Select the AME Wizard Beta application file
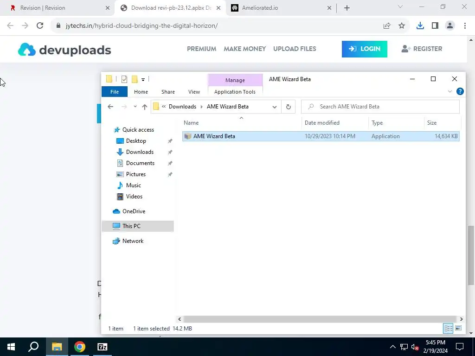The width and height of the screenshot is (475, 356). point(321,136)
